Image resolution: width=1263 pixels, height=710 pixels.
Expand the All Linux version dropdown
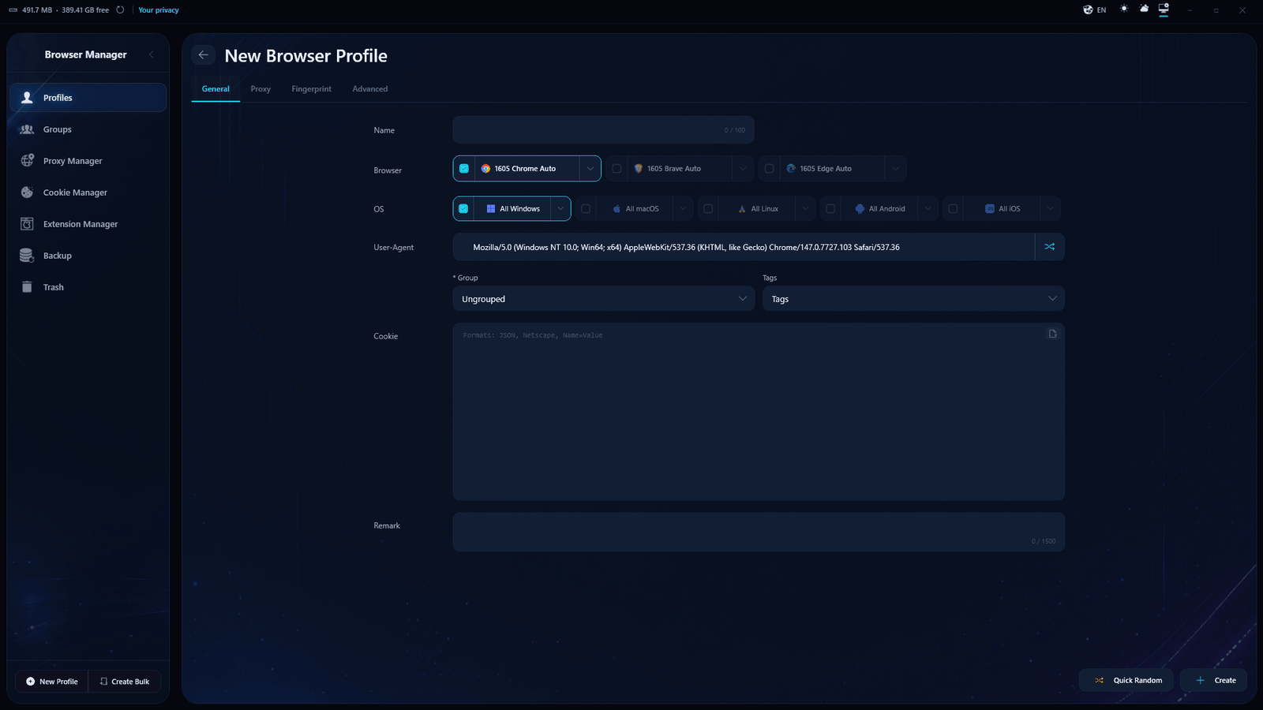805,209
